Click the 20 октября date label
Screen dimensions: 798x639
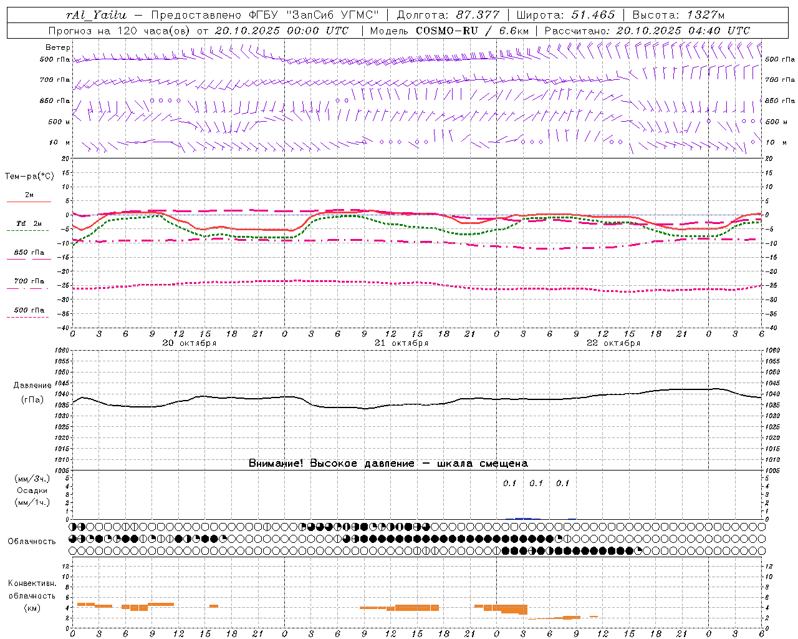pyautogui.click(x=190, y=343)
